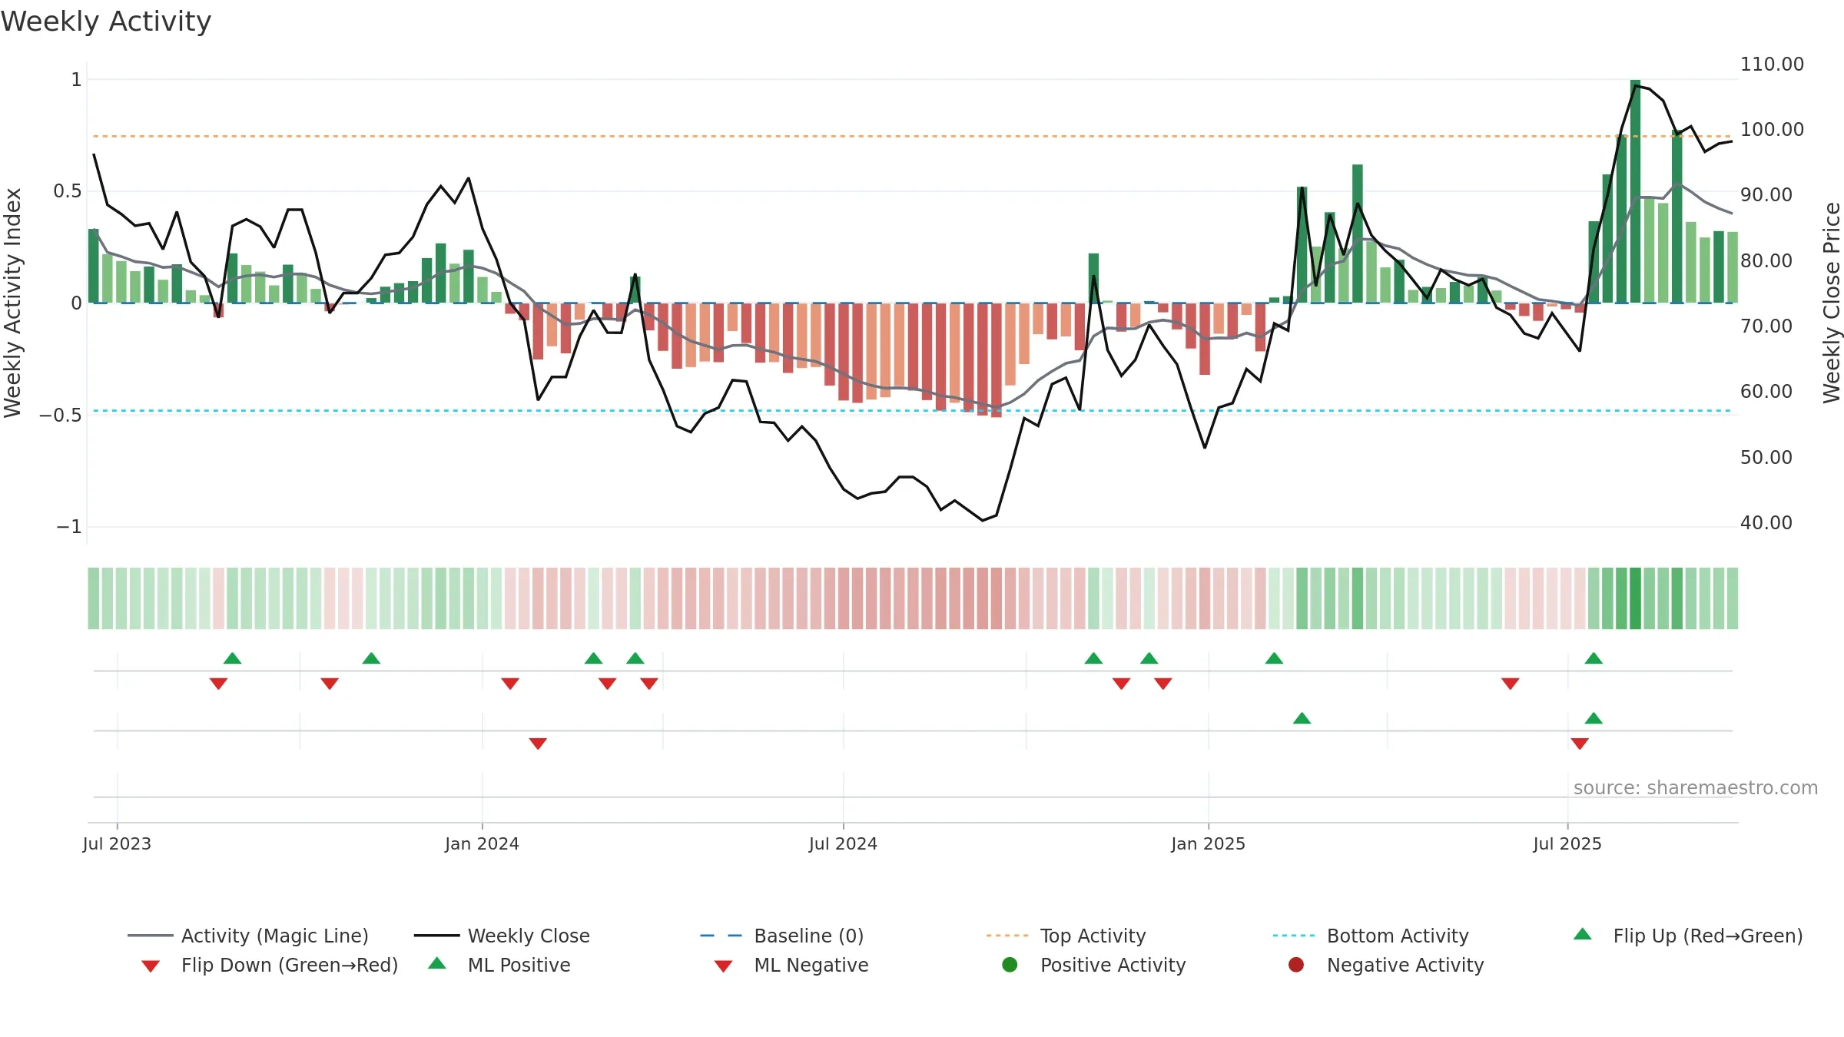
Task: Click the '90.00' price axis label
Action: click(1766, 194)
